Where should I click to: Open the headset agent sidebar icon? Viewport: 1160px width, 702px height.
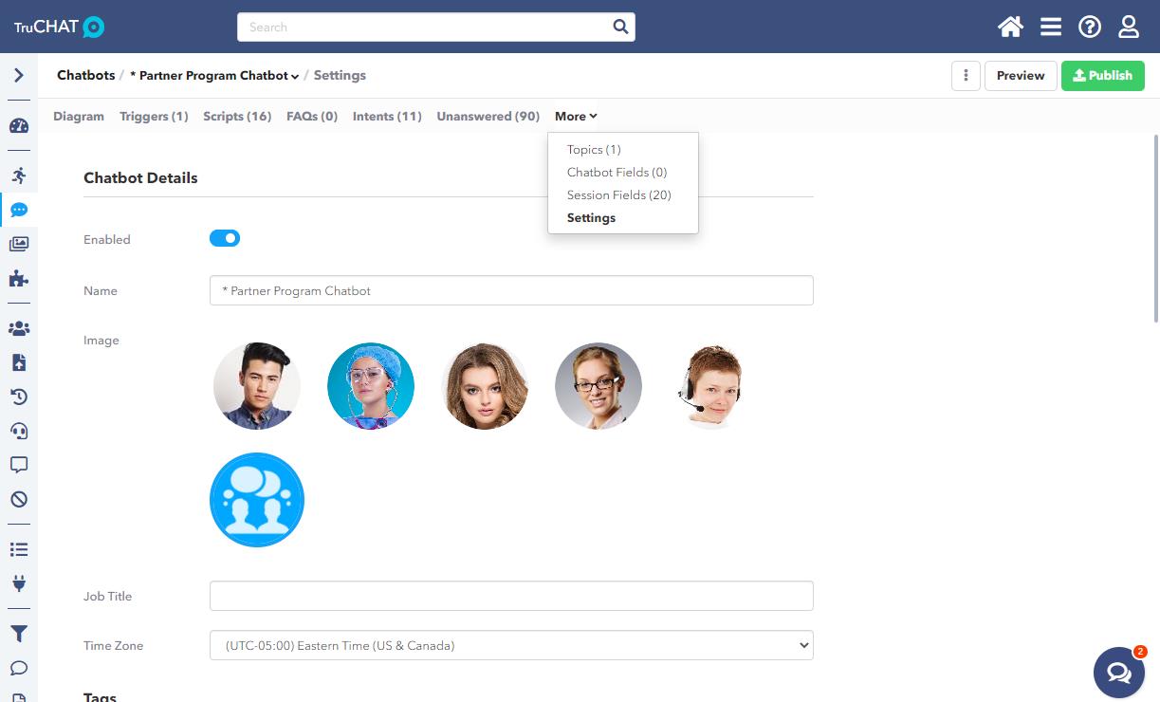pos(19,431)
